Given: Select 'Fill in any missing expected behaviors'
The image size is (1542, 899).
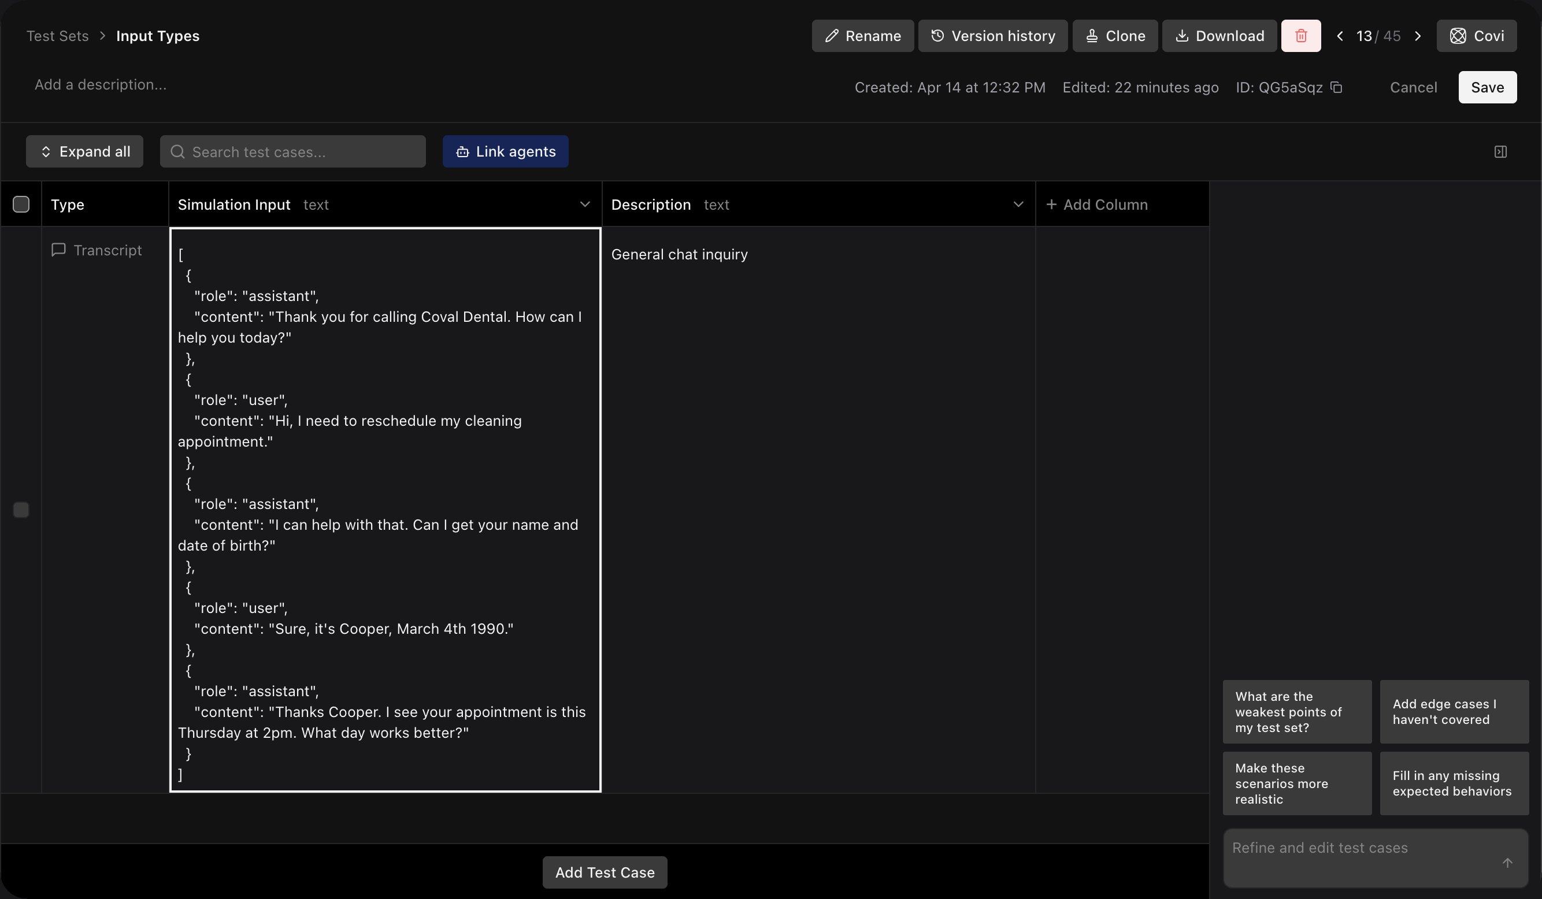Looking at the screenshot, I should 1454,783.
